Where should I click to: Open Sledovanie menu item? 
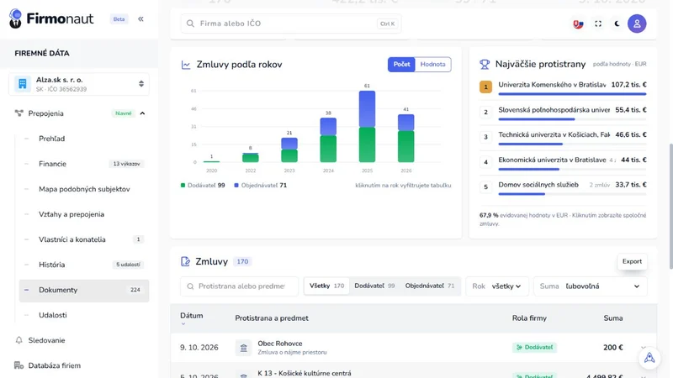pos(46,340)
